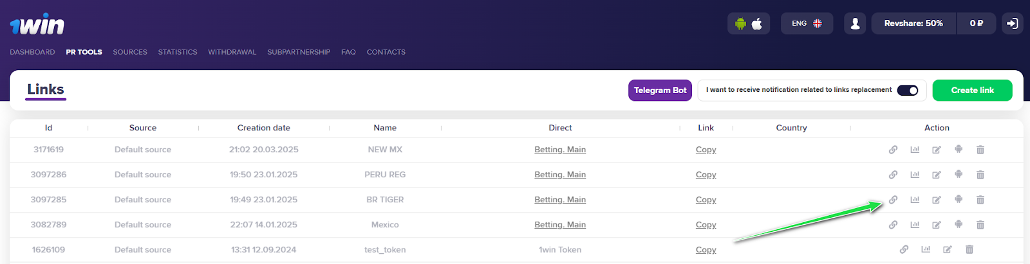1030x264 pixels.
Task: Copy the test_token link
Action: click(x=706, y=250)
